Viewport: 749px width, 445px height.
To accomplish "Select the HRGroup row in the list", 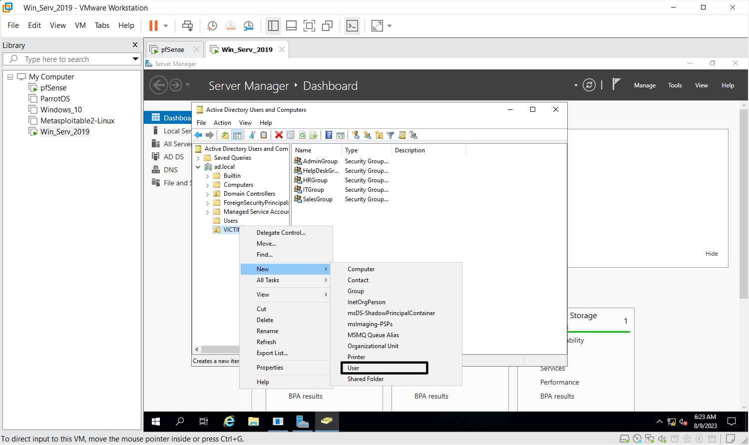I will click(x=315, y=180).
